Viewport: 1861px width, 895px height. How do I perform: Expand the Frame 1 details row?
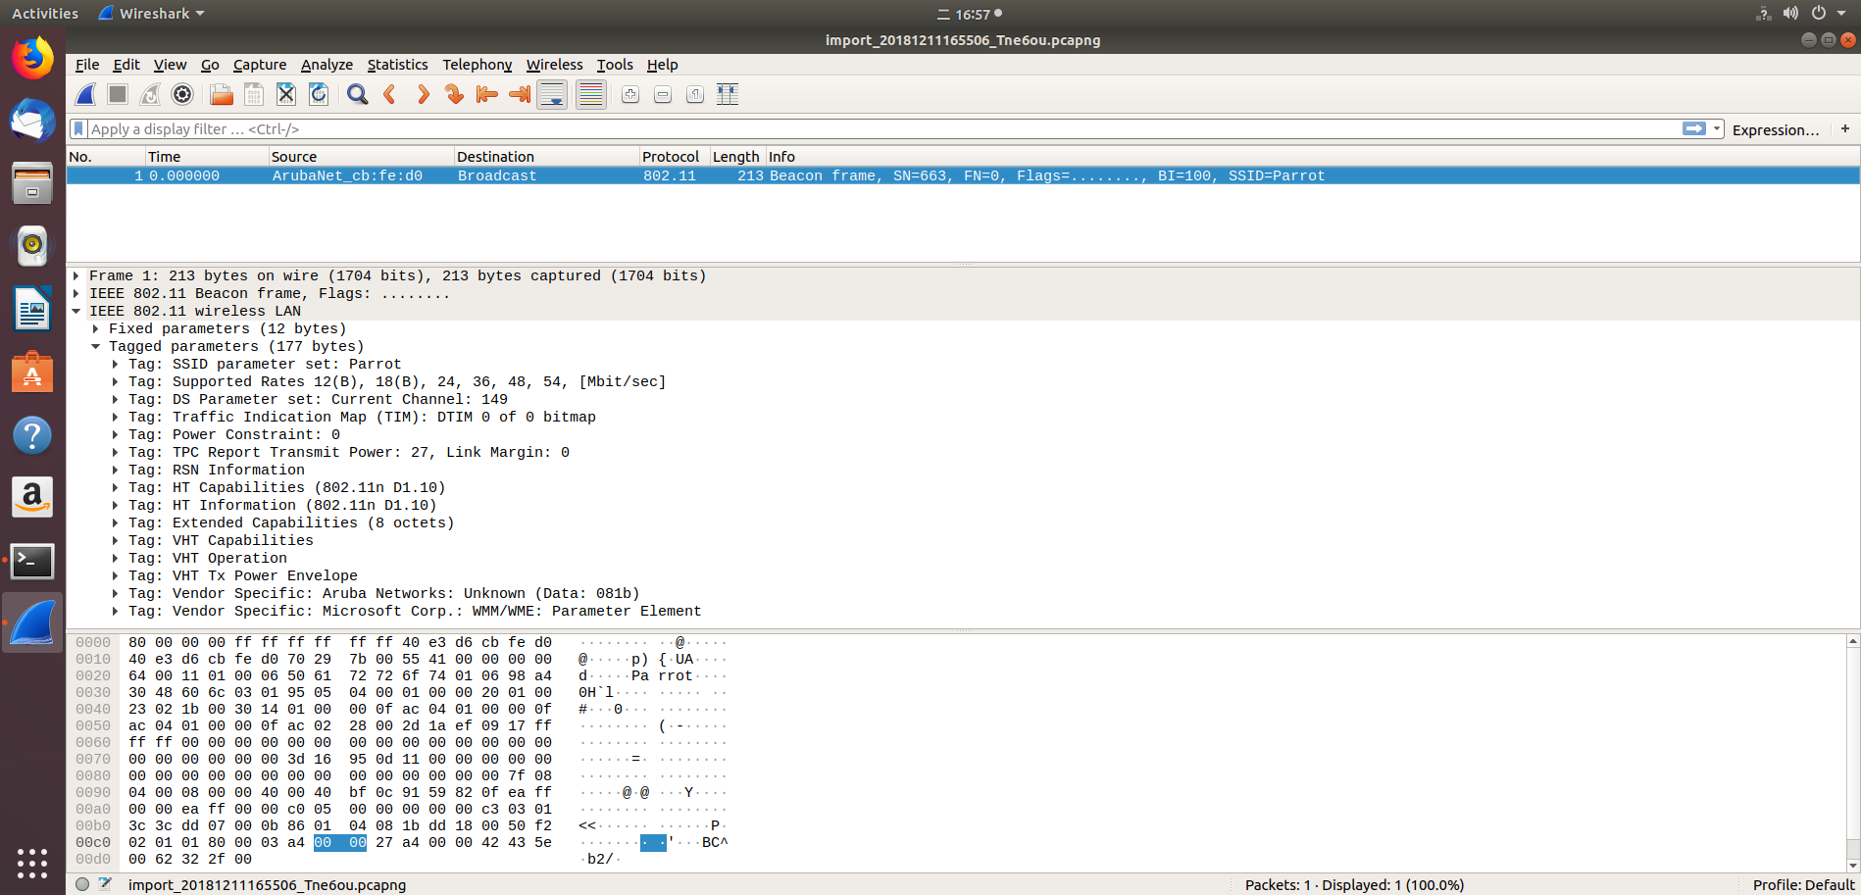tap(75, 276)
